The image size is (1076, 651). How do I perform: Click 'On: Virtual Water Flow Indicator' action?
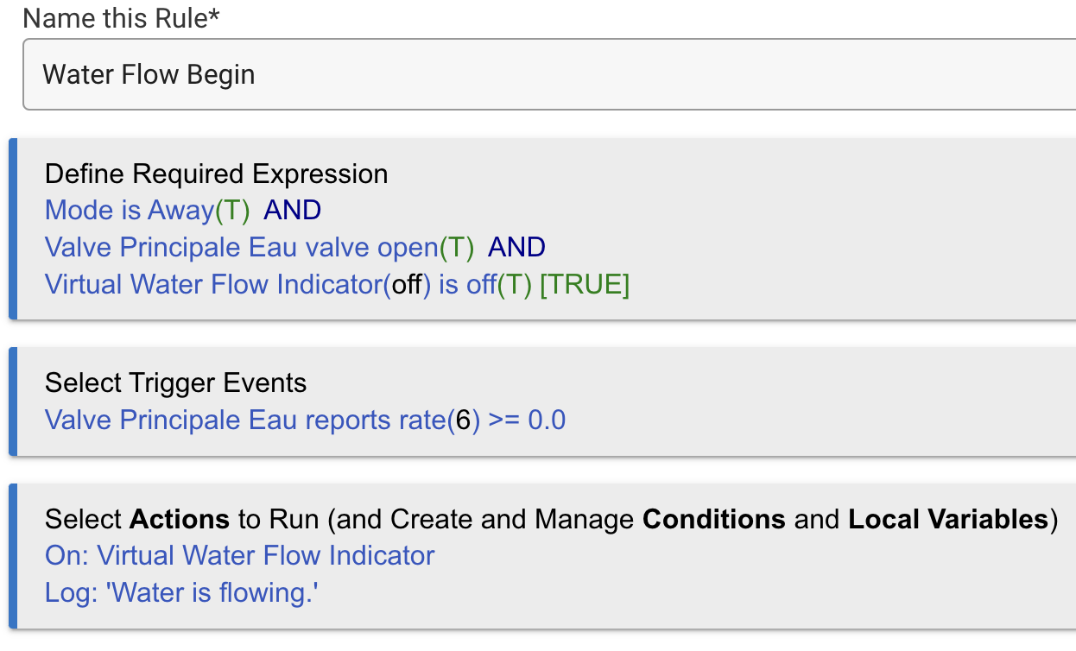[239, 555]
